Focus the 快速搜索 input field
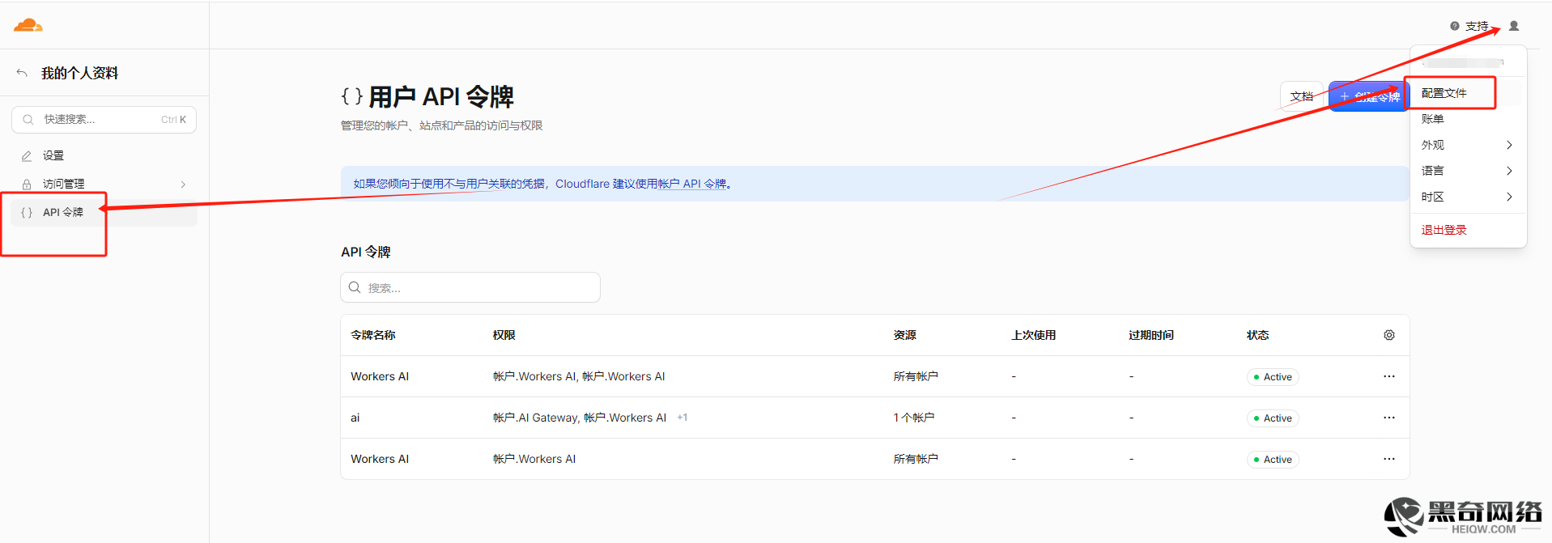Screen dimensions: 1552x543 coord(104,120)
